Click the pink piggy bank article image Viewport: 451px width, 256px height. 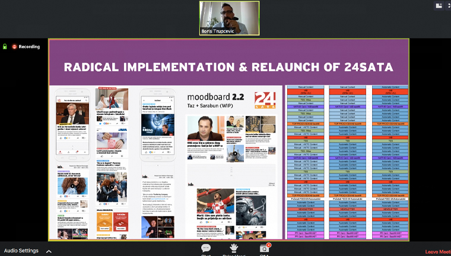pyautogui.click(x=112, y=140)
